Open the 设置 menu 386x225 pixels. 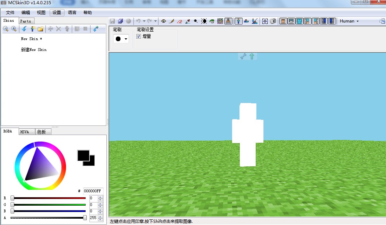(x=57, y=13)
